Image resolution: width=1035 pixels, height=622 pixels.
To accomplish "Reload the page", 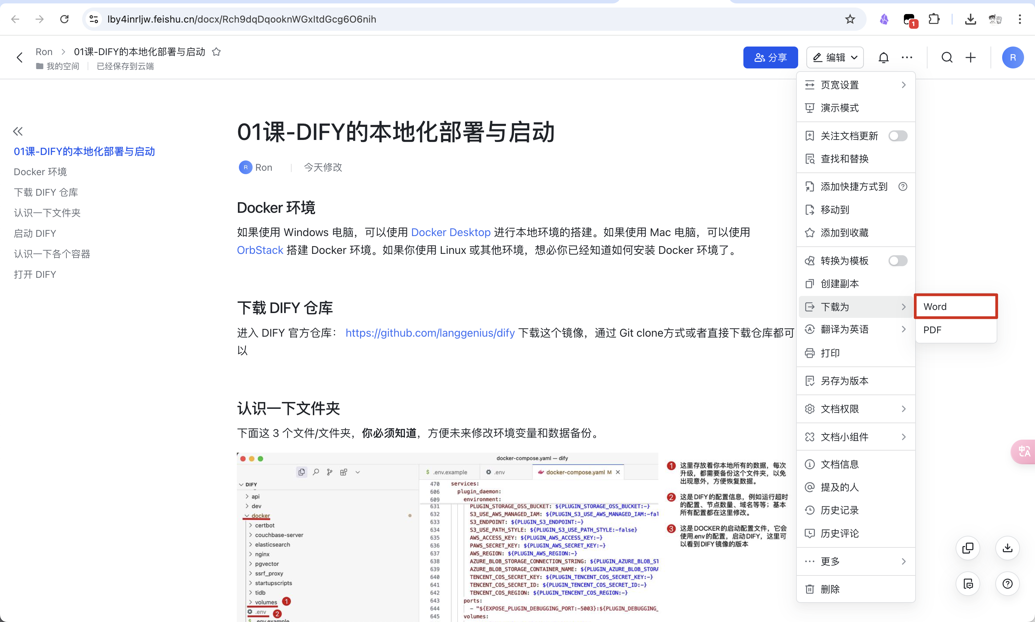I will tap(64, 19).
